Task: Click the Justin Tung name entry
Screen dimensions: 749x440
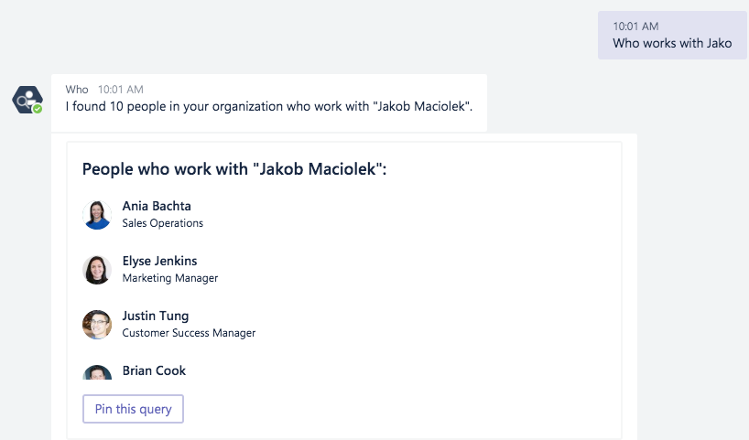Action: 156,316
